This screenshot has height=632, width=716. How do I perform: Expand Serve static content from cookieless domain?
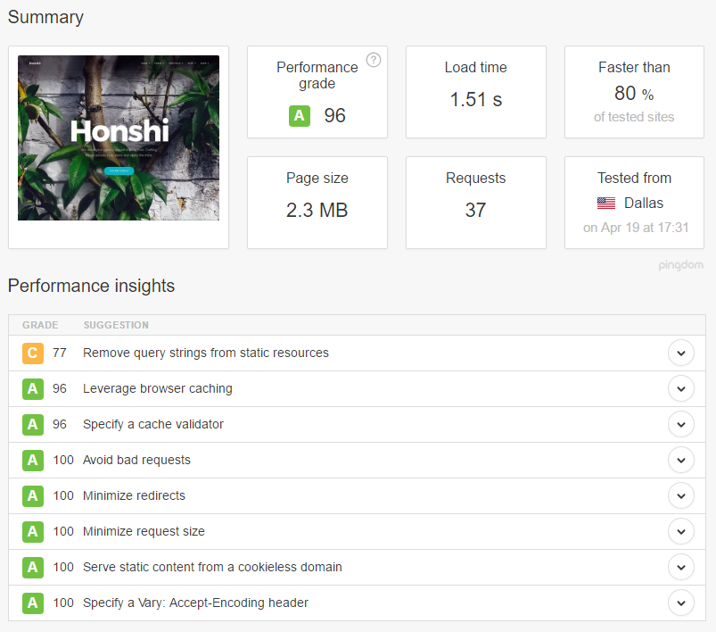(681, 567)
